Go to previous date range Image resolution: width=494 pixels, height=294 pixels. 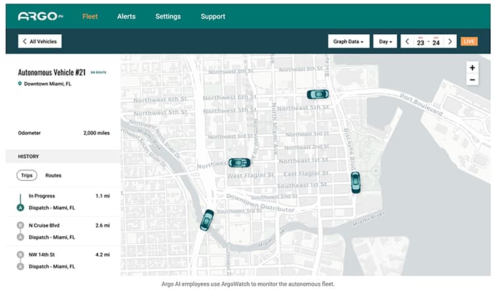coord(407,41)
